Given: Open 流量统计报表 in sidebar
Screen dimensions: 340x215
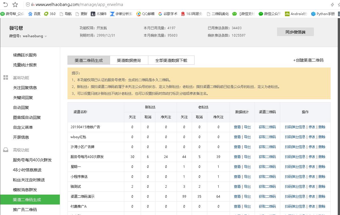Looking at the screenshot, I should click(x=25, y=65).
